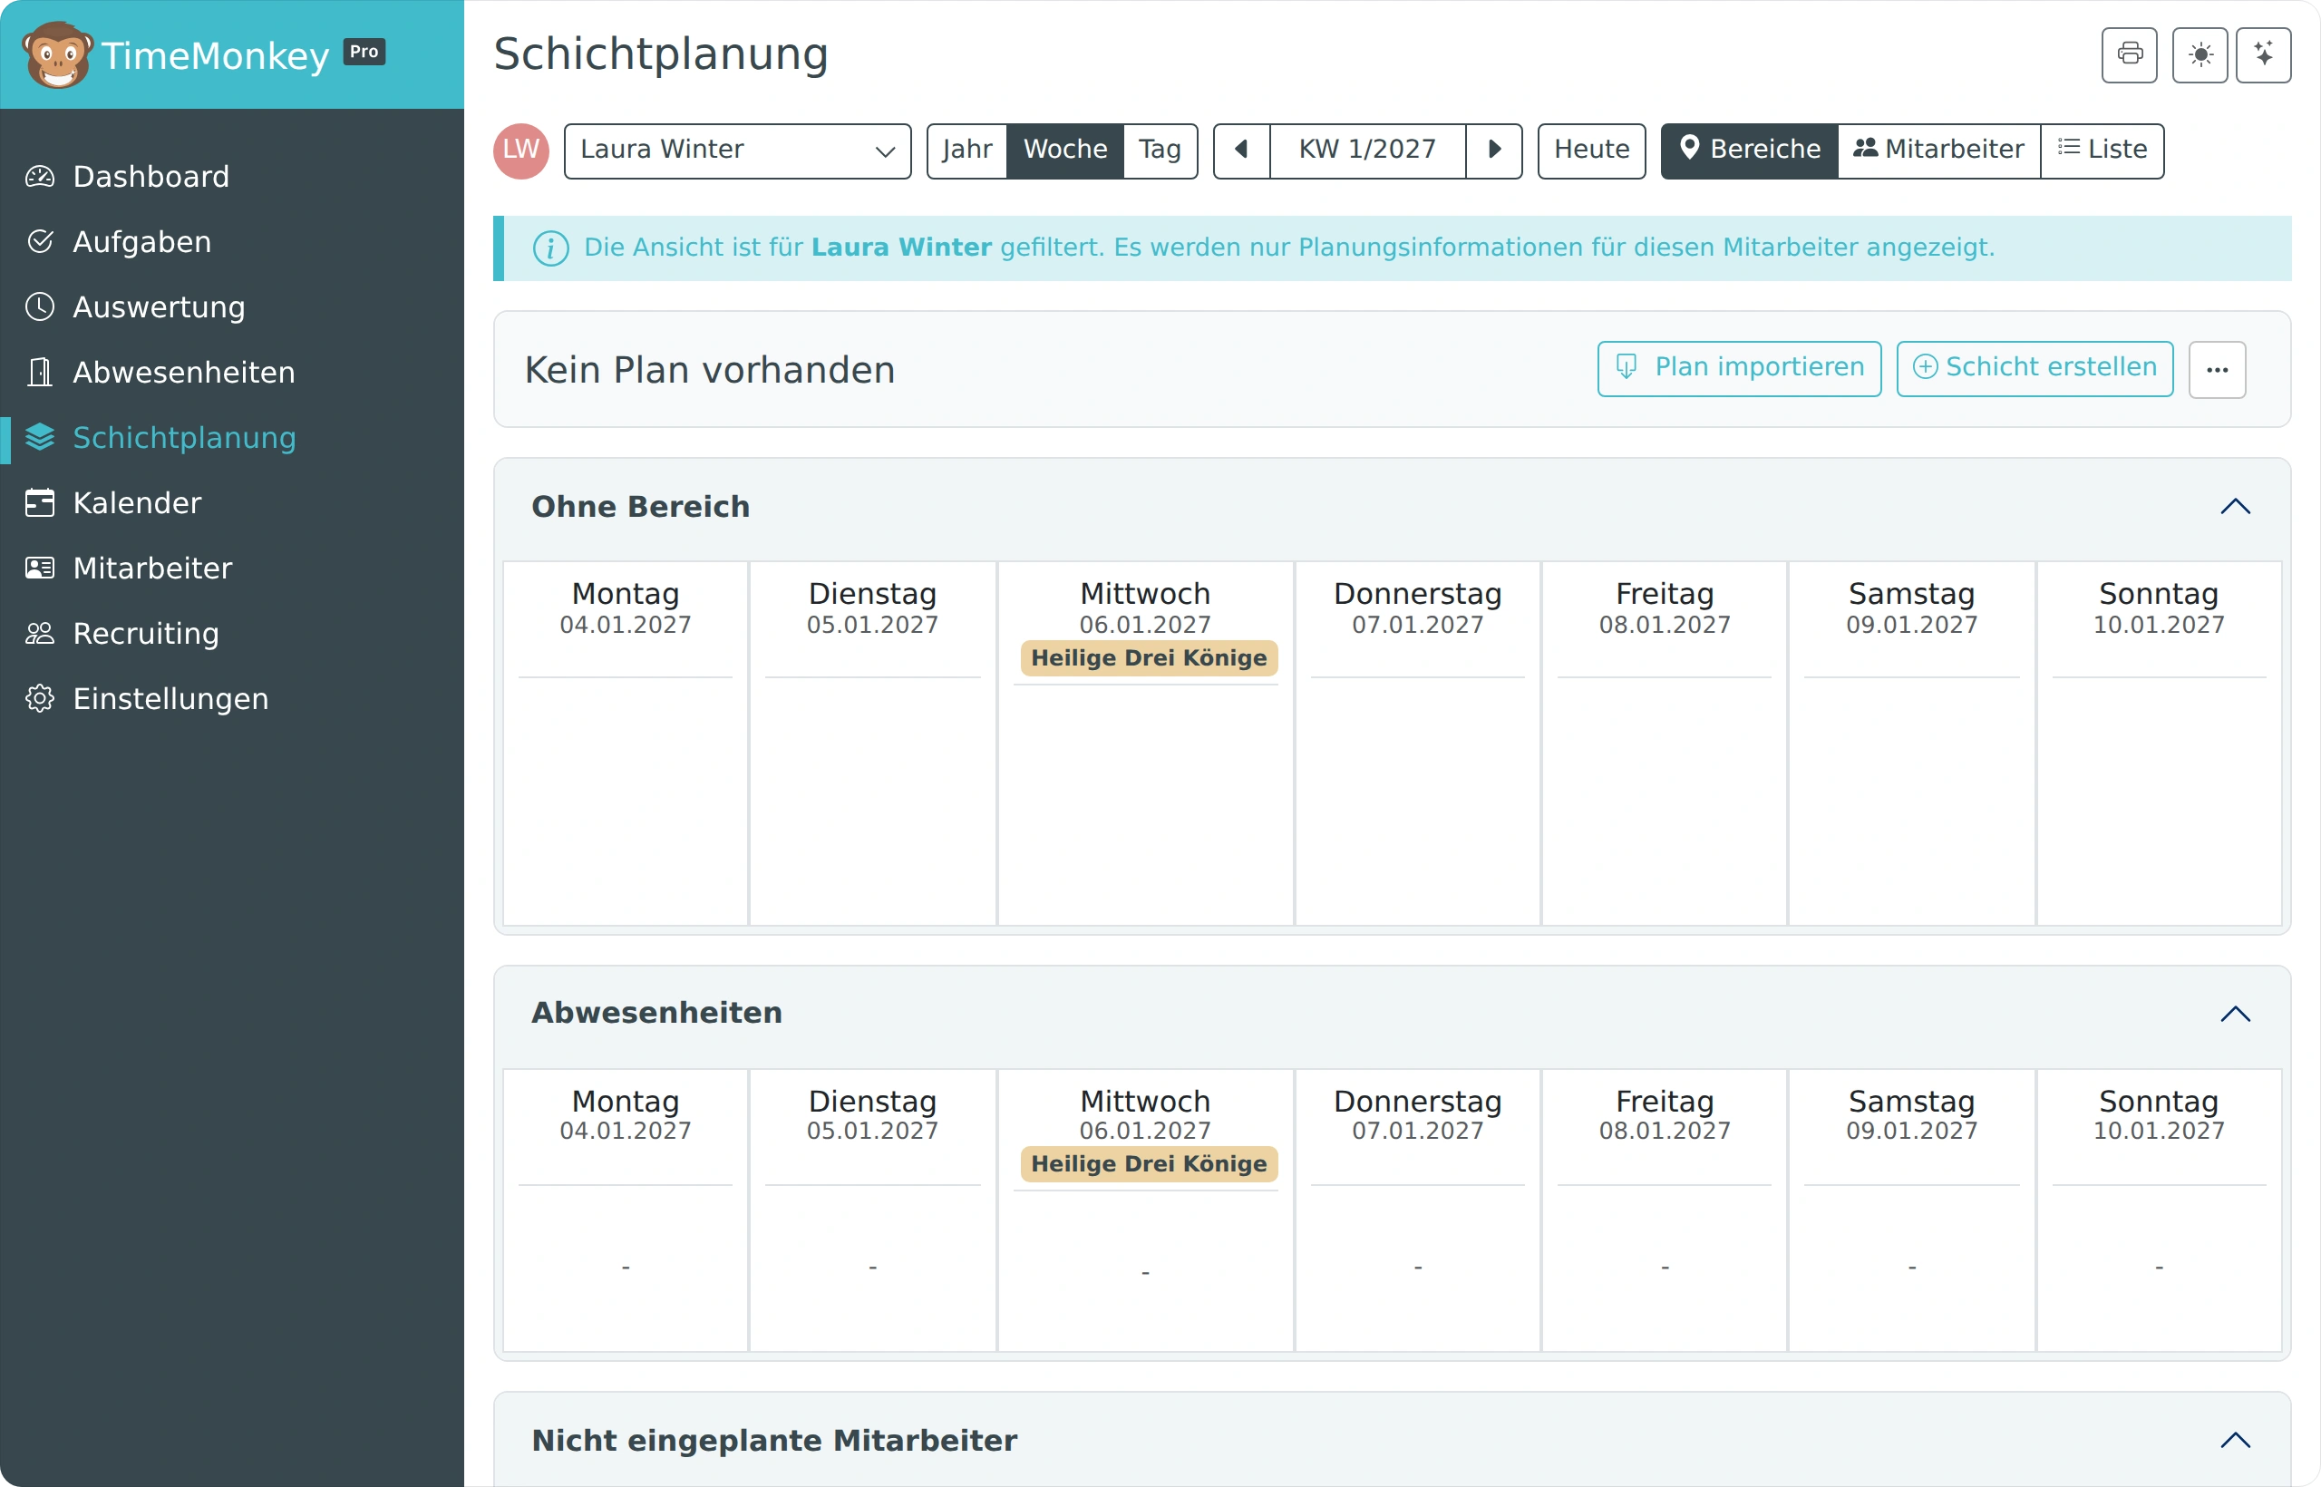Click the KW 1/2027 week label
Image resolution: width=2321 pixels, height=1487 pixels.
tap(1367, 151)
